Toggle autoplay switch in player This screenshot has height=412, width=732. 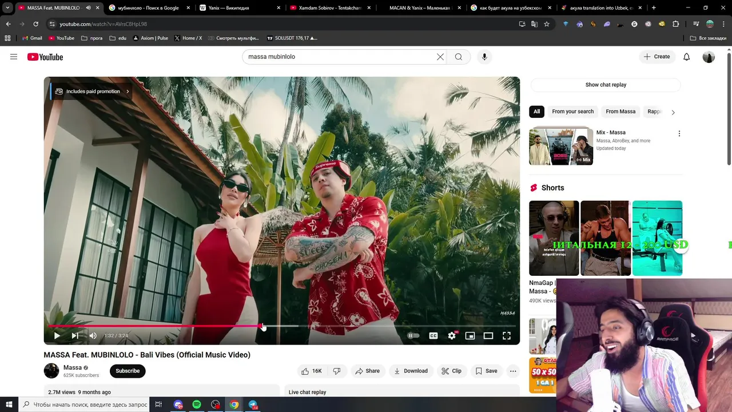(x=413, y=336)
